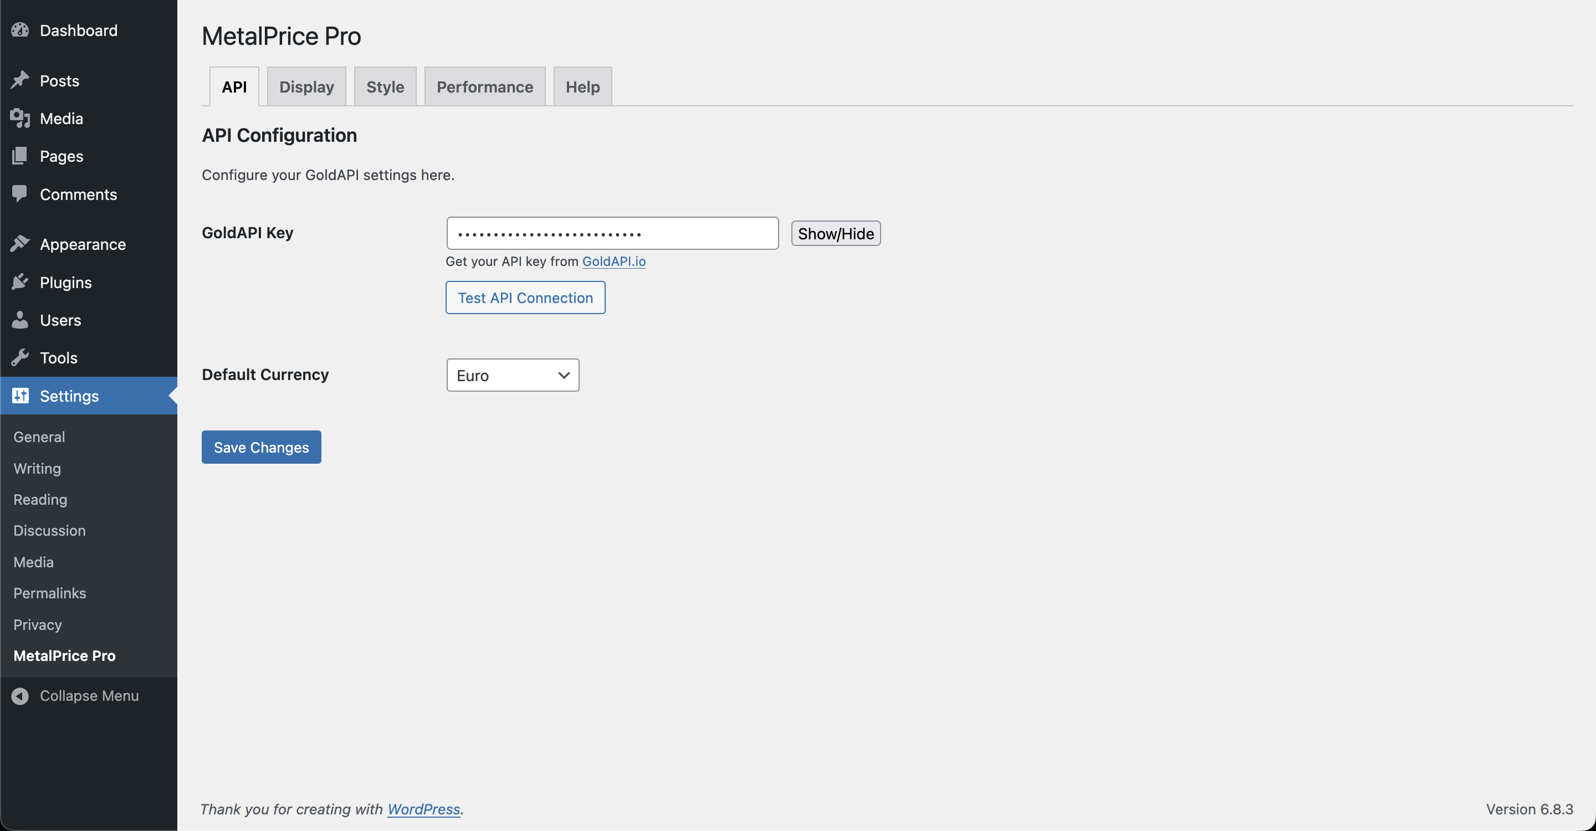Run the Test API Connection check
Screen dimensions: 1596x831
[525, 297]
